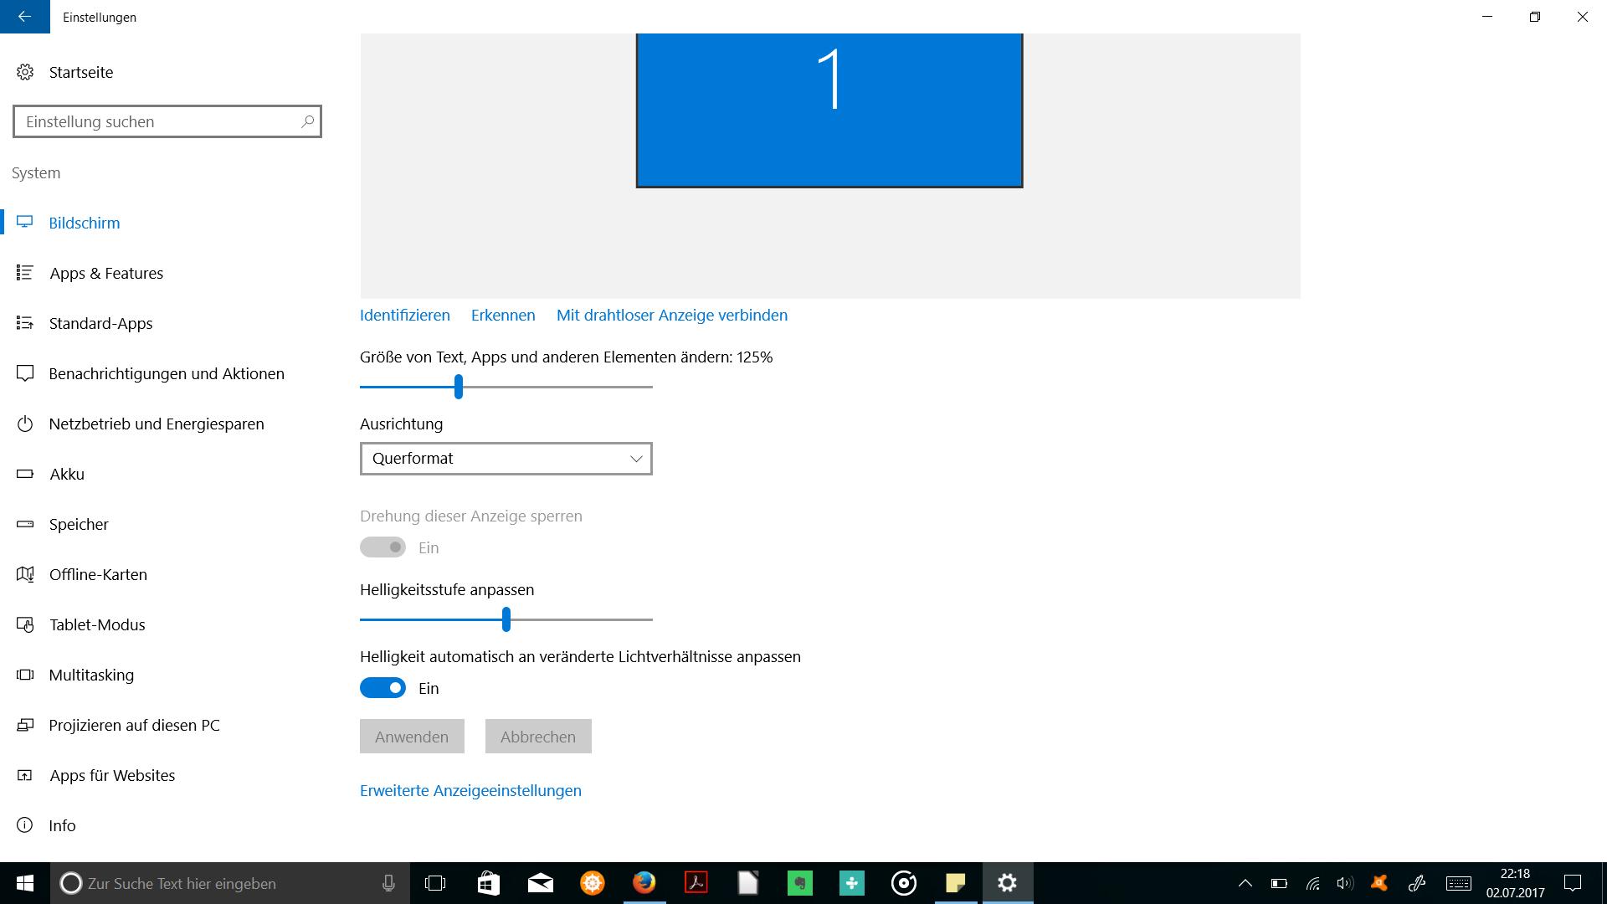Image resolution: width=1607 pixels, height=904 pixels.
Task: Click the back arrow in Einstellungen
Action: [x=24, y=17]
